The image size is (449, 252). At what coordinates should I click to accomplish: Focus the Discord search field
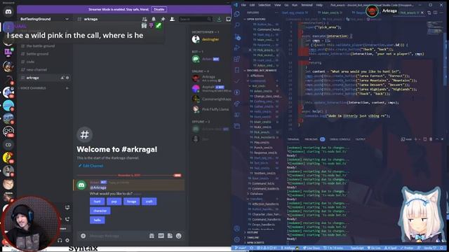tap(196, 19)
